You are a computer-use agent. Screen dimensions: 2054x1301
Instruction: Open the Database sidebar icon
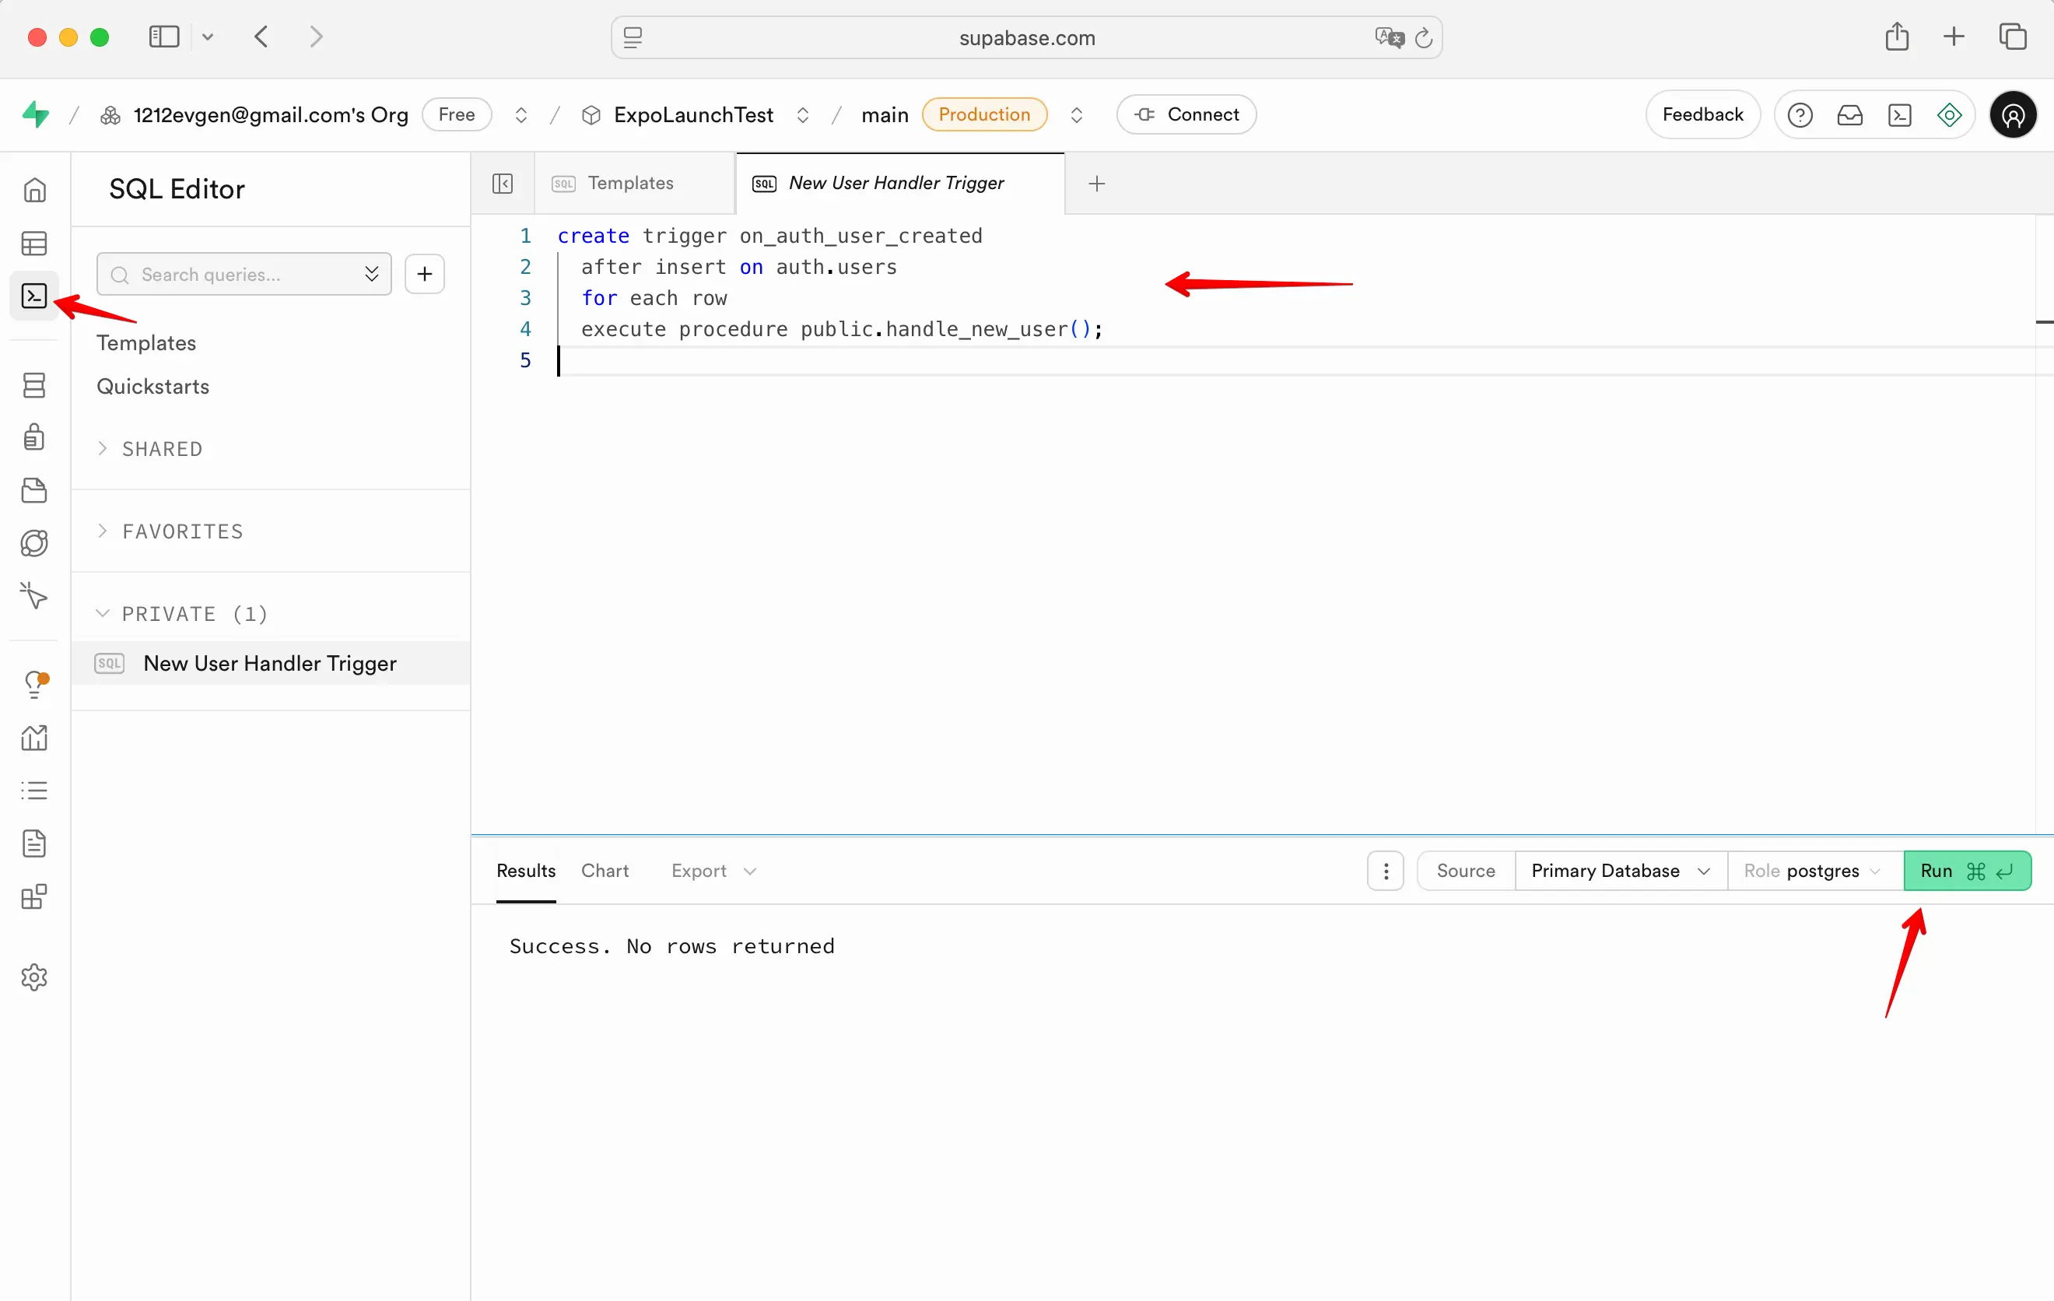click(34, 384)
